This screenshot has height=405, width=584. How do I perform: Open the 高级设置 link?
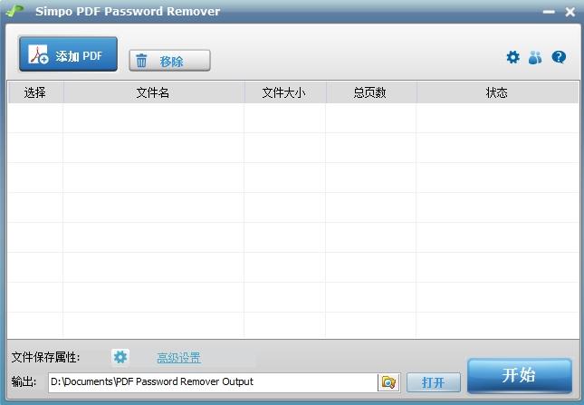click(x=178, y=358)
